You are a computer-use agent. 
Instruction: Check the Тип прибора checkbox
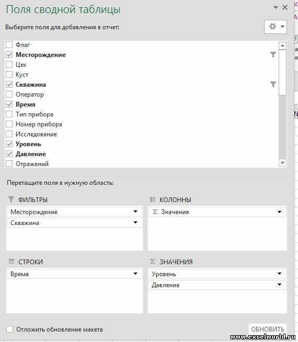coord(9,114)
